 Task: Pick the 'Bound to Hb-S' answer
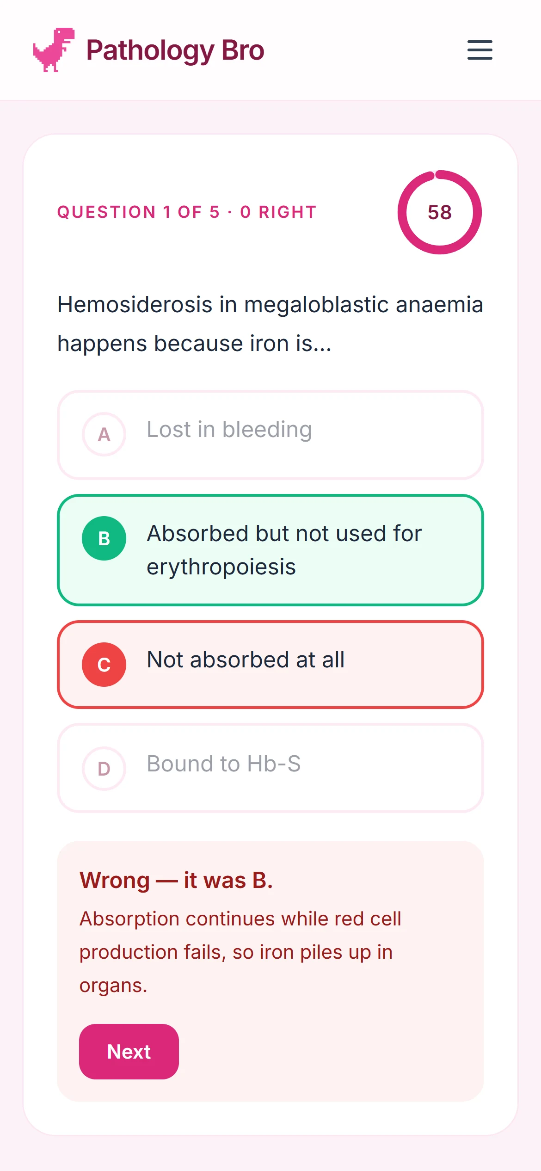270,768
